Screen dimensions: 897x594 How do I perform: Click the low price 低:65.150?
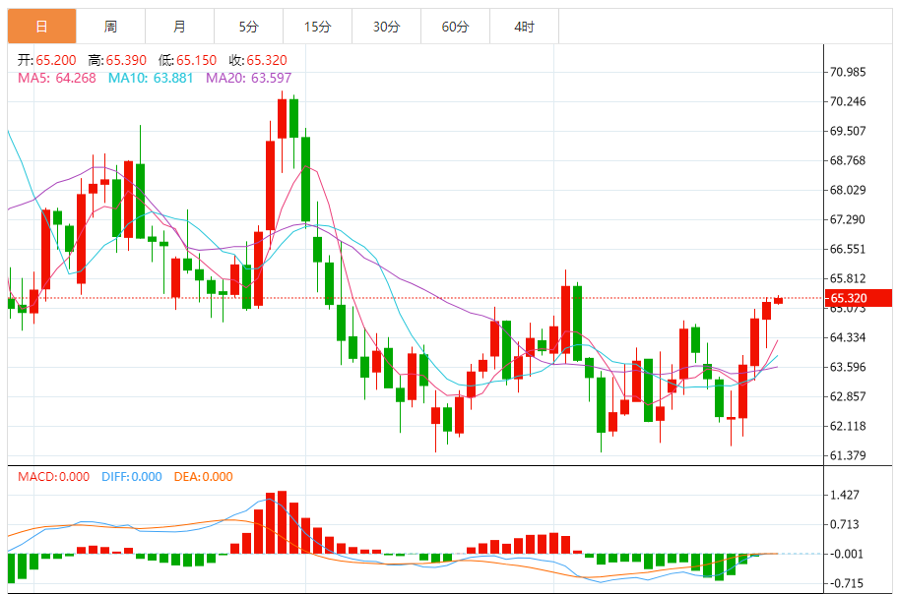(x=188, y=60)
